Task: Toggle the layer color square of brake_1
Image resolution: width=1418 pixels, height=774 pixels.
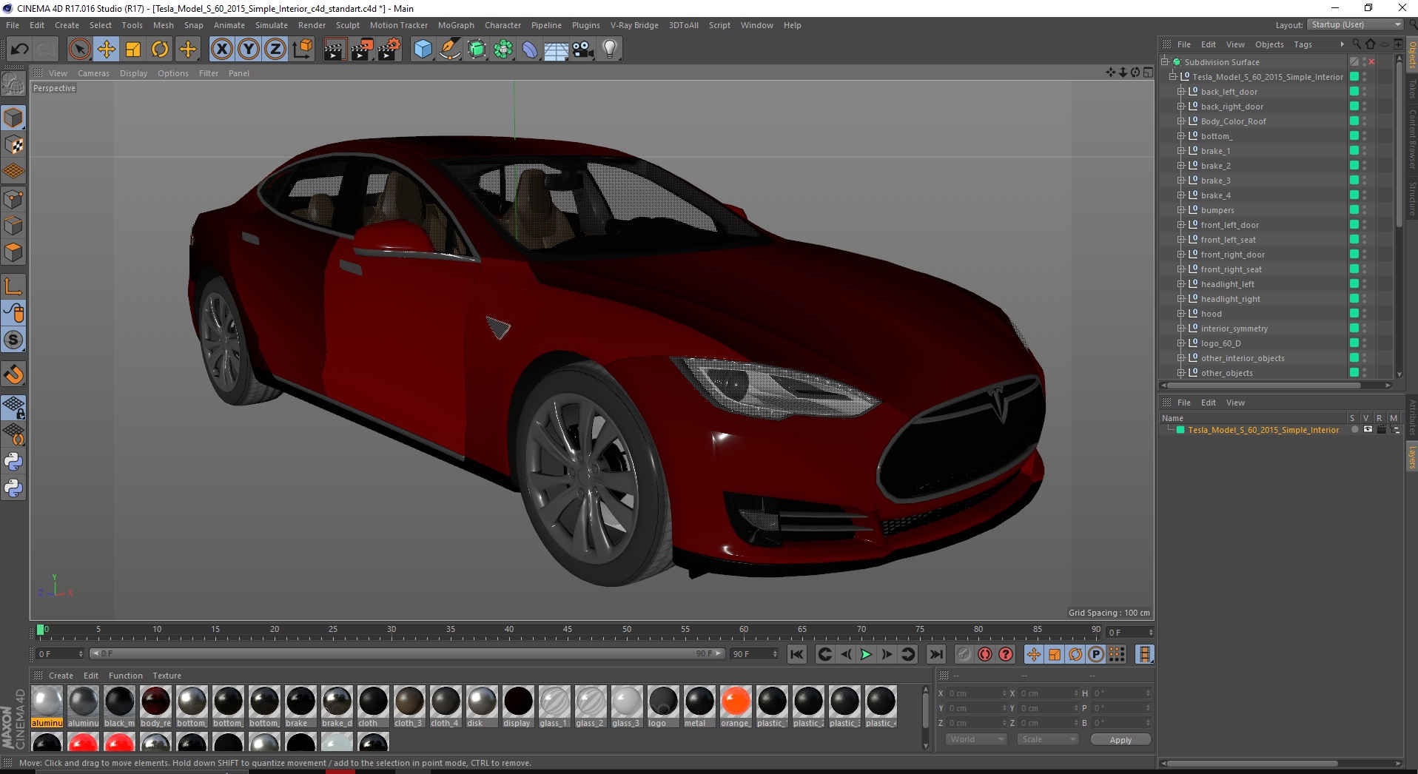Action: 1354,150
